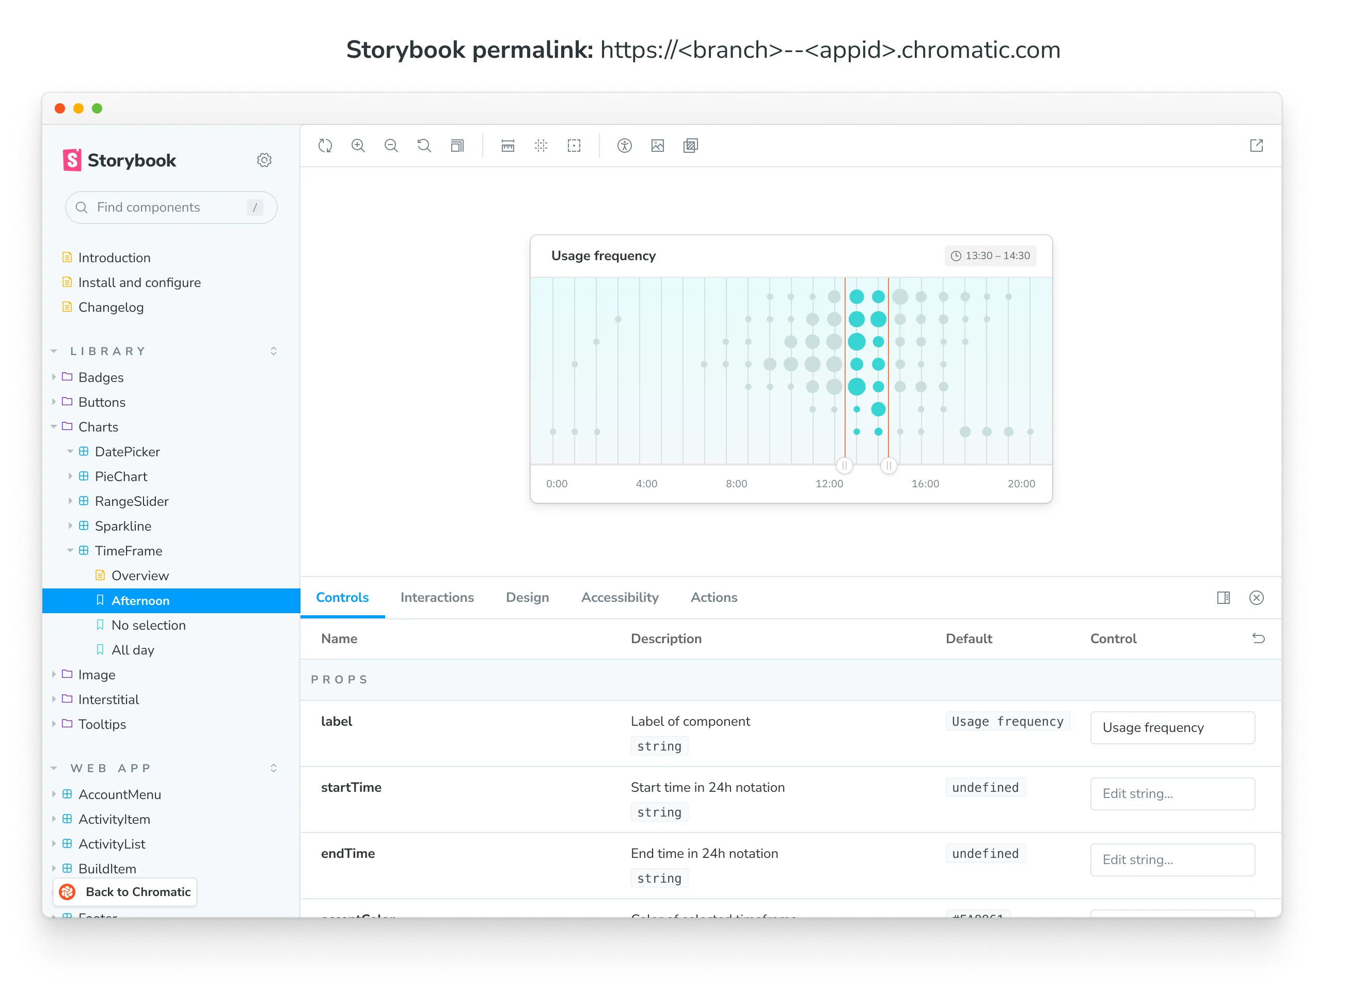Viewport: 1365px width, 990px height.
Task: Grab the right timeframe slider handle
Action: point(889,465)
